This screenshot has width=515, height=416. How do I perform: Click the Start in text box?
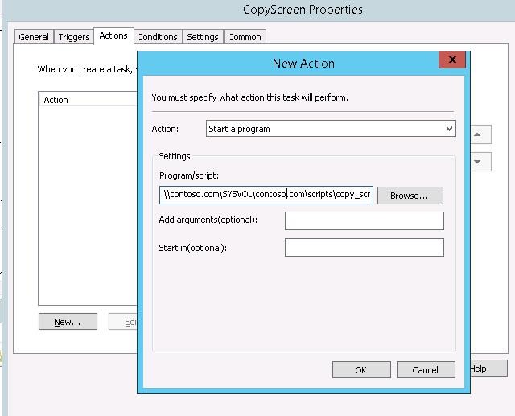(364, 248)
